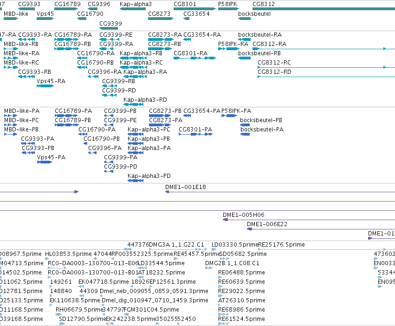Click EST RE25176.5prime label
This screenshot has width=395, height=326.
click(281, 245)
